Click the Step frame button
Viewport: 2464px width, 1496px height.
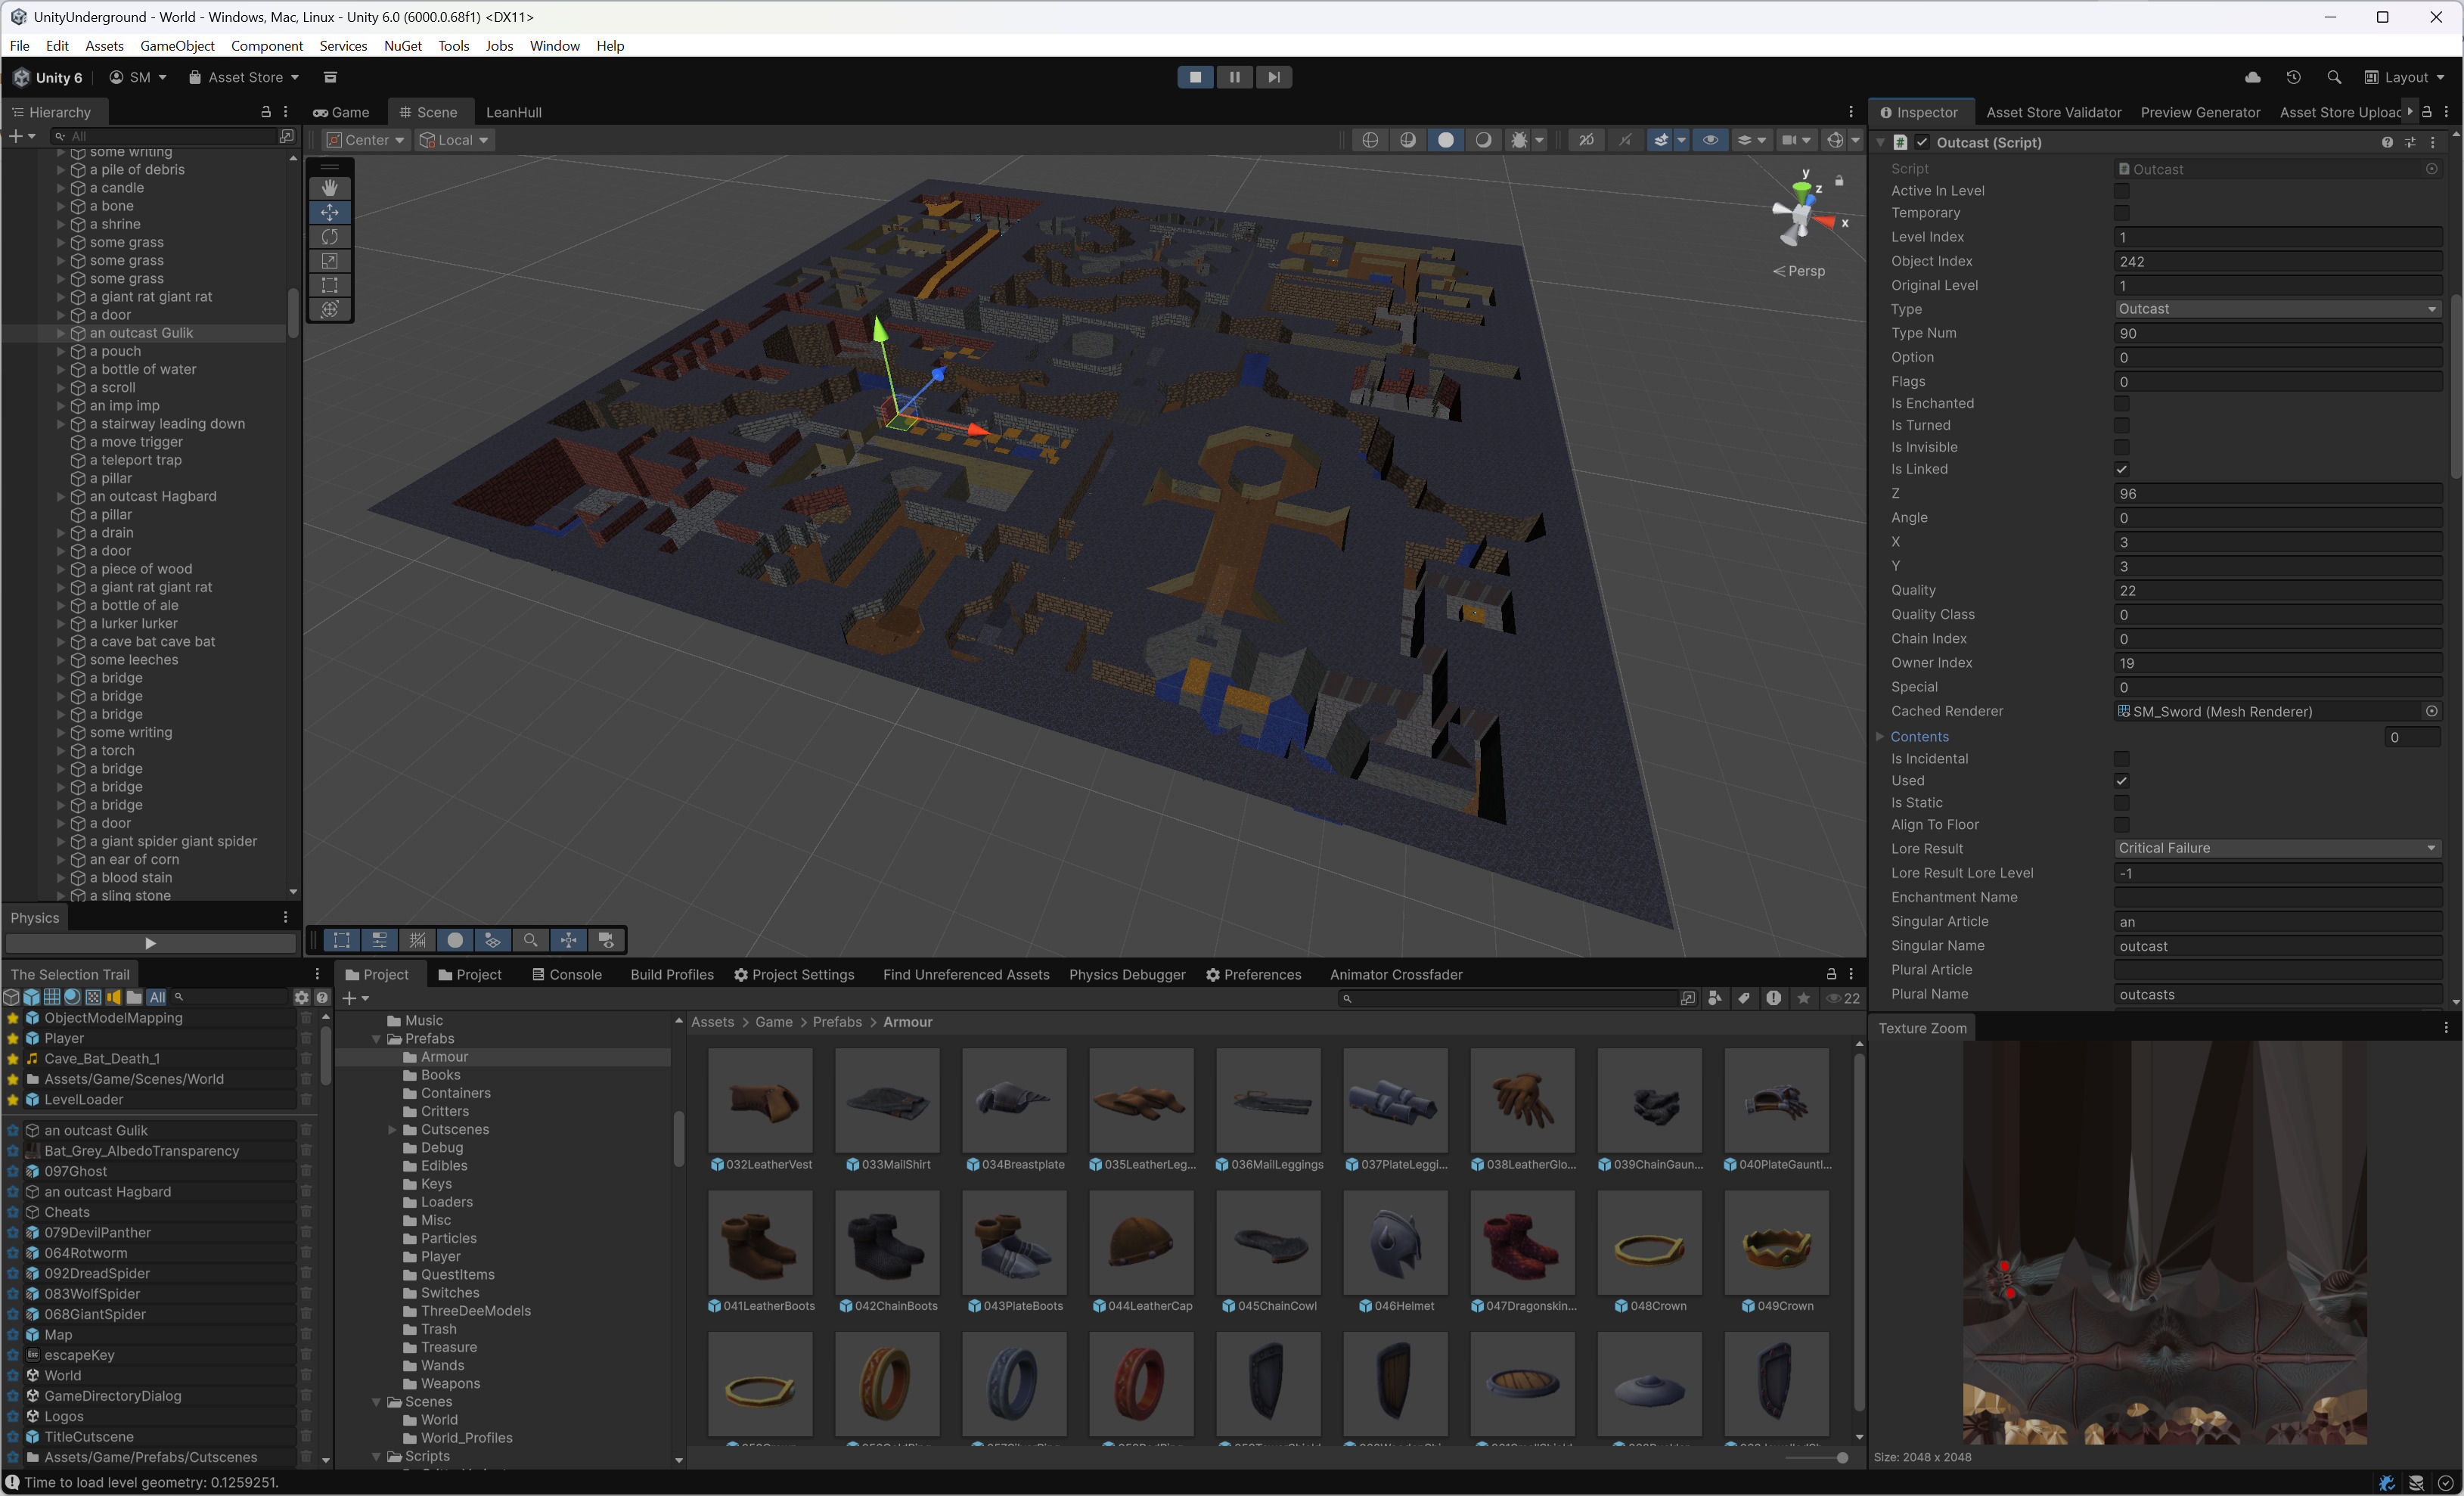pos(1273,77)
